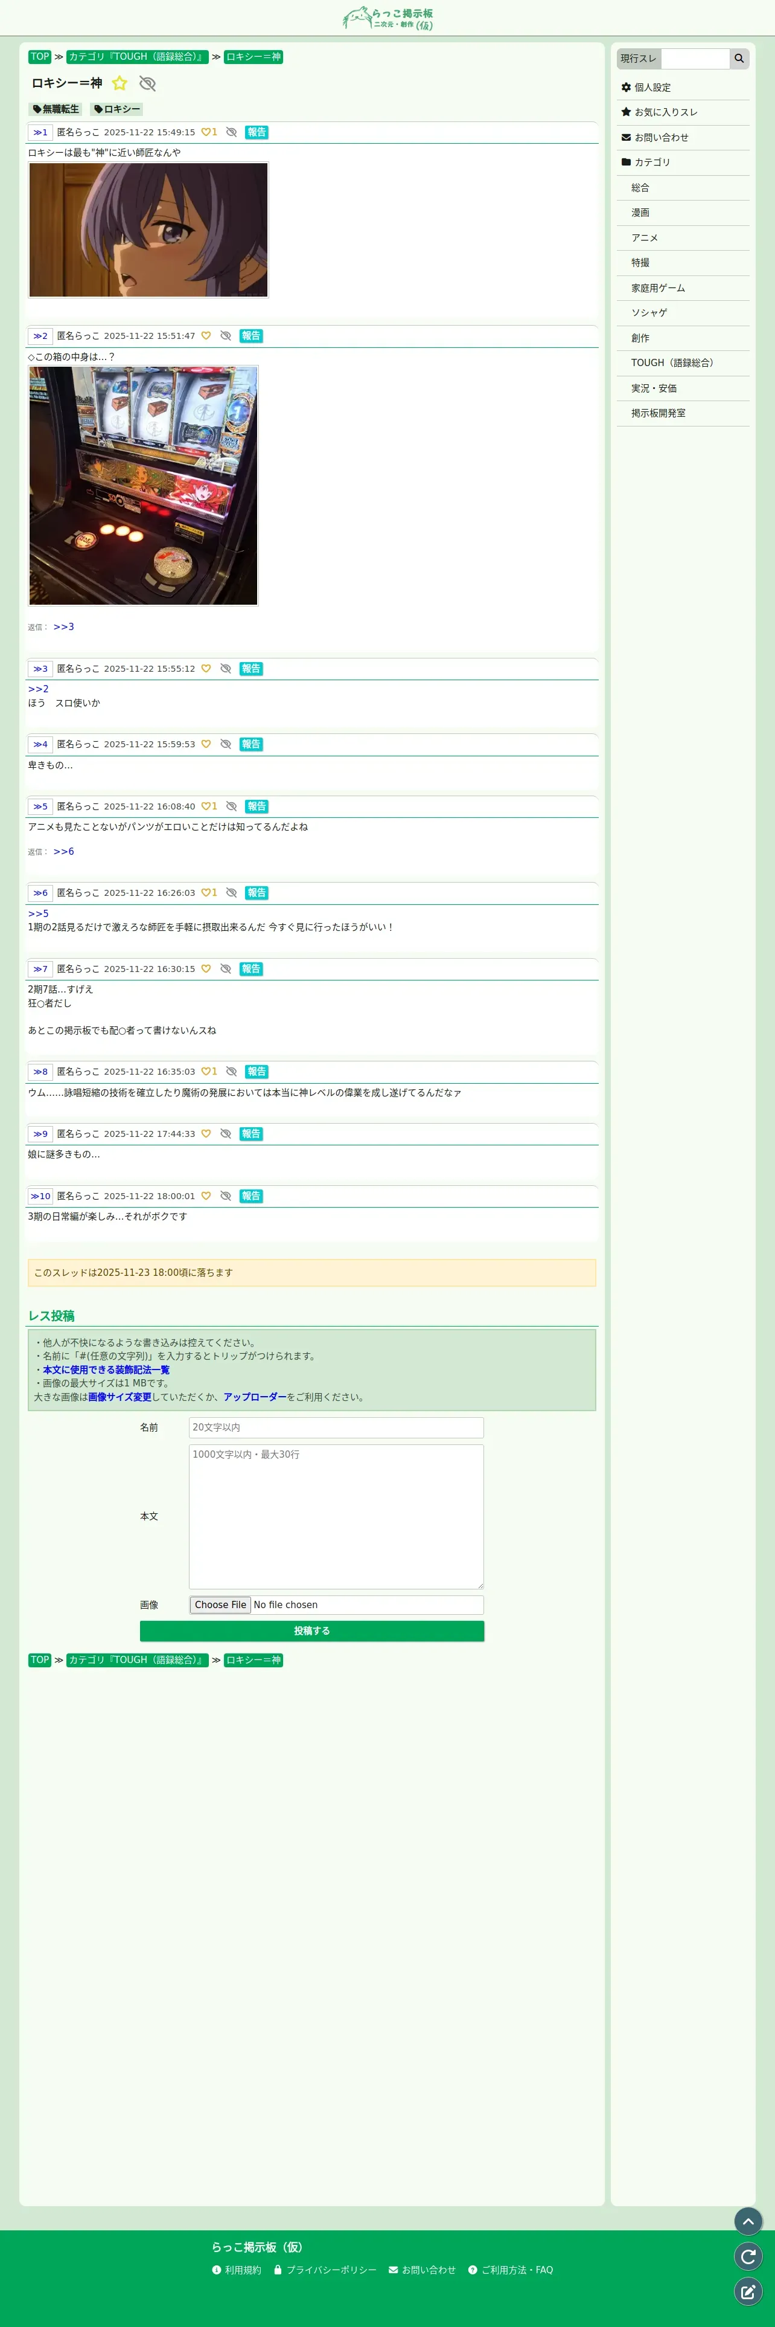Open お問い合わせ in the sidebar
This screenshot has width=775, height=2327.
click(683, 137)
